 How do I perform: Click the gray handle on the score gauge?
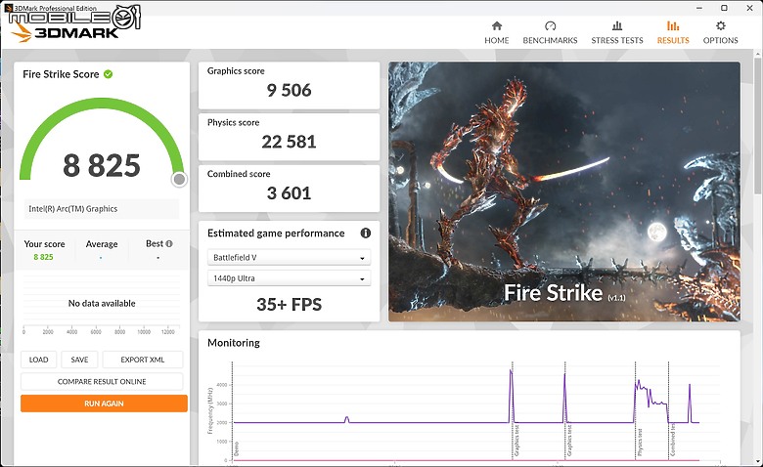[179, 180]
